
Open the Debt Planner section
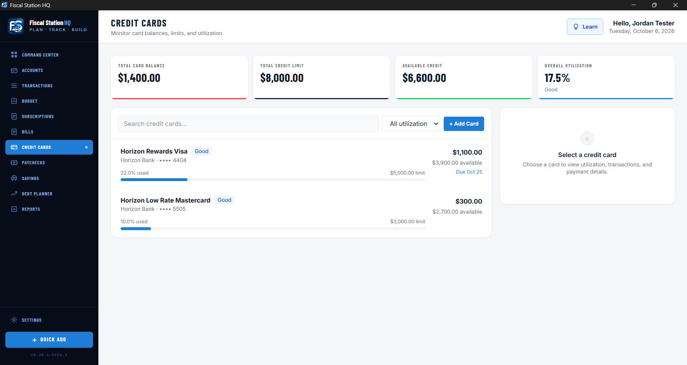coord(49,194)
